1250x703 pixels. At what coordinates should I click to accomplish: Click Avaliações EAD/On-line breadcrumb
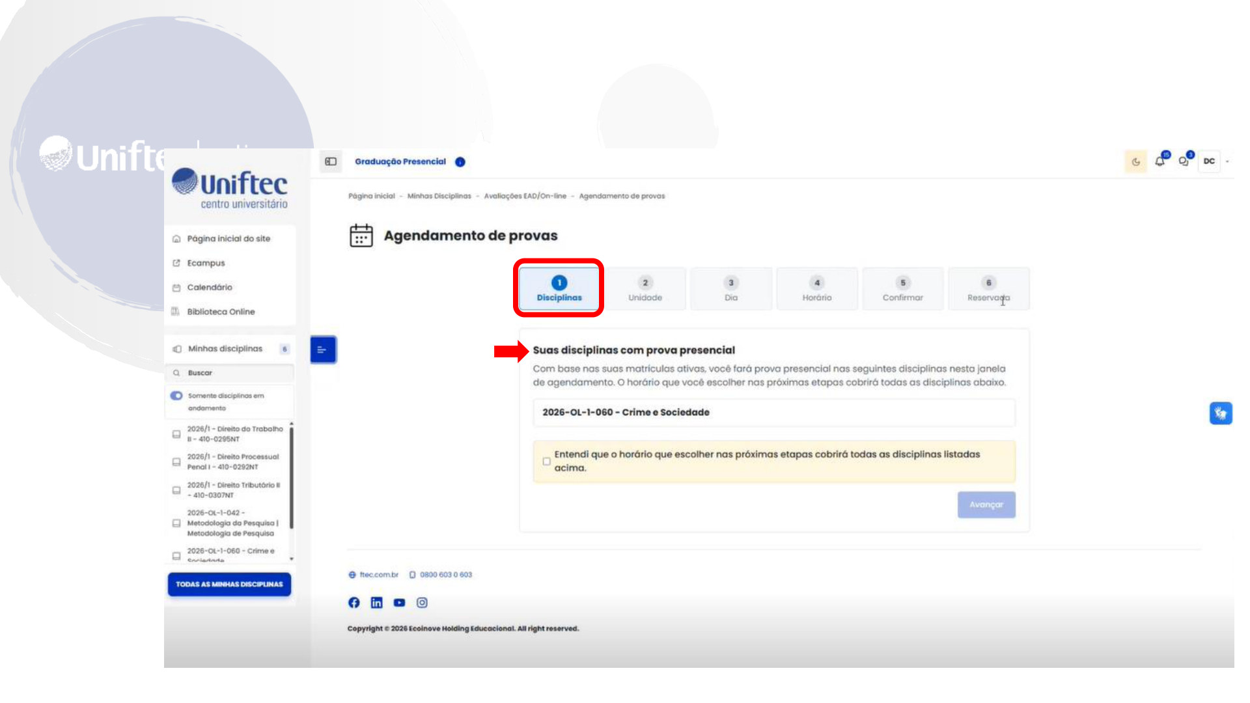click(525, 196)
